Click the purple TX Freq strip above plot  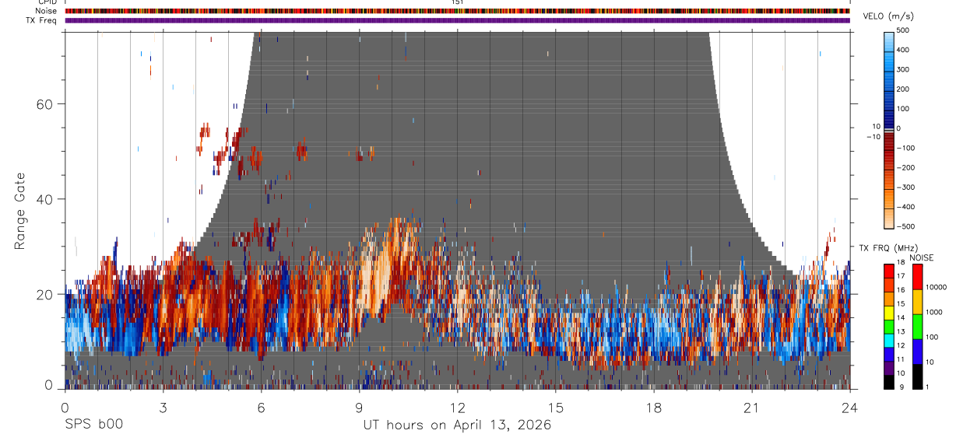(x=457, y=20)
